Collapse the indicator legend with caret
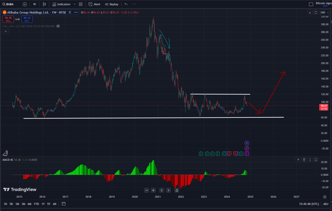The height and width of the screenshot is (211, 332). pyautogui.click(x=6, y=31)
